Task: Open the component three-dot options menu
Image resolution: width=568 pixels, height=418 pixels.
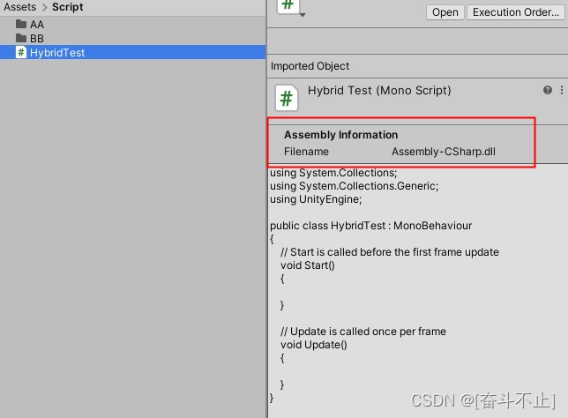Action: (x=562, y=90)
